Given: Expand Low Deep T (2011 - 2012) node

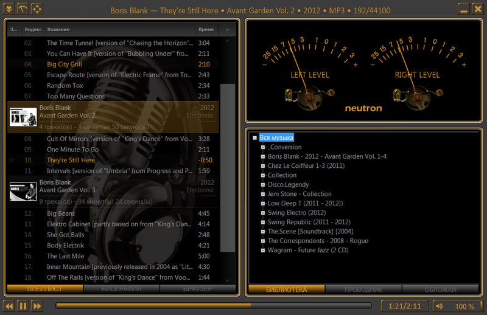Looking at the screenshot, I should pos(263,204).
